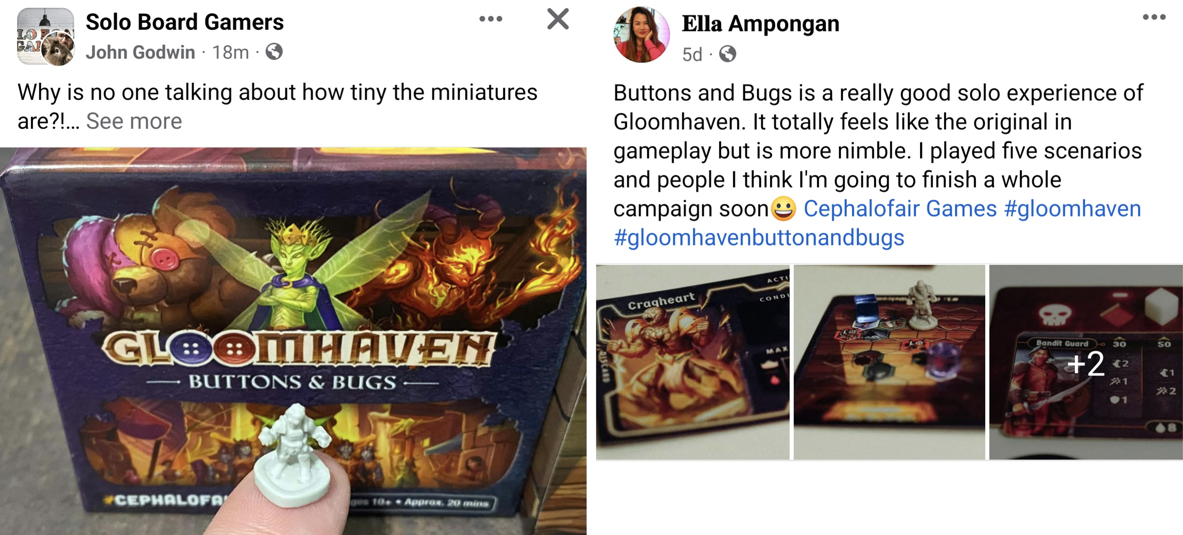This screenshot has height=535, width=1183.
Task: Click the public globe icon beside 18m
Action: point(274,52)
